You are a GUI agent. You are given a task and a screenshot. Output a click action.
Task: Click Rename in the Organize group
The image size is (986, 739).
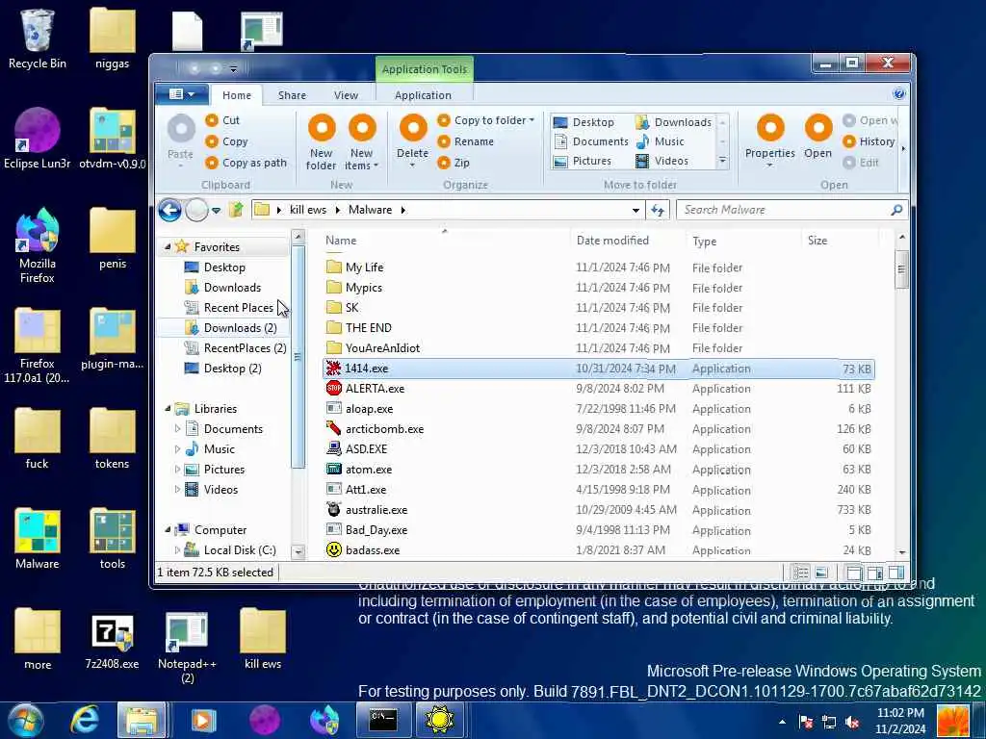click(466, 141)
